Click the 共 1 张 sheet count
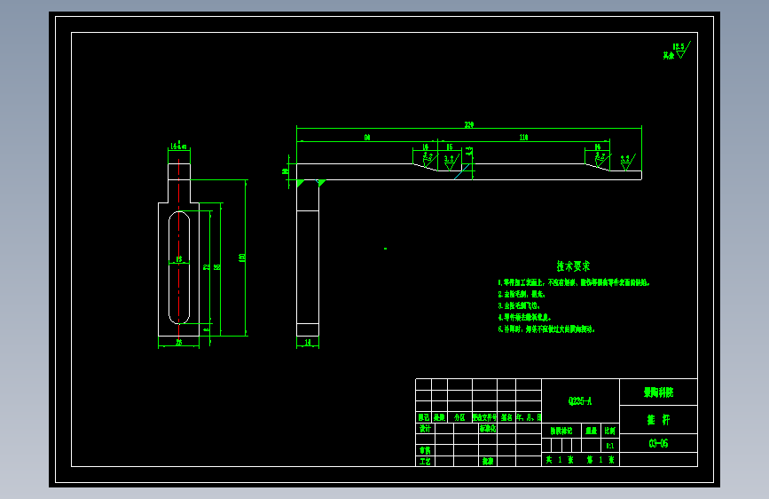The width and height of the screenshot is (769, 499). tap(560, 460)
